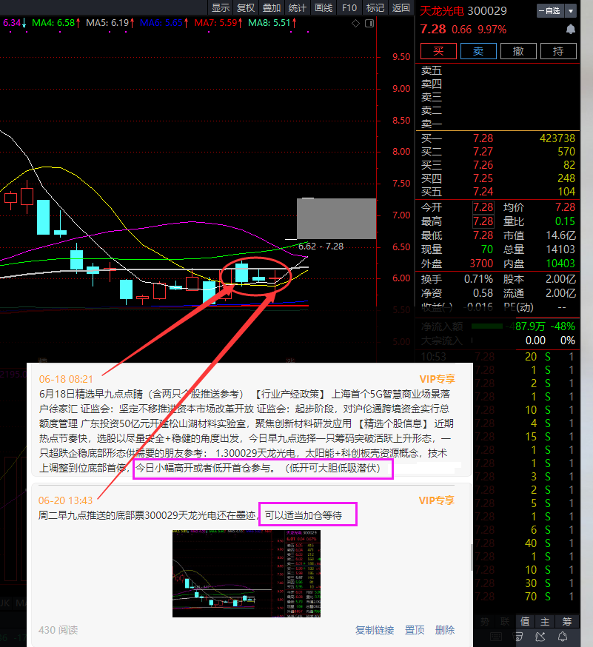The width and height of the screenshot is (593, 647).
Task: Click 买一 volume 423738
Action: [x=557, y=138]
